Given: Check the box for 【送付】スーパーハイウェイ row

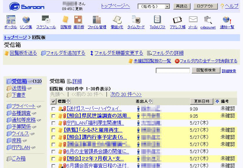Looking at the screenshot, I should pos(53,109).
